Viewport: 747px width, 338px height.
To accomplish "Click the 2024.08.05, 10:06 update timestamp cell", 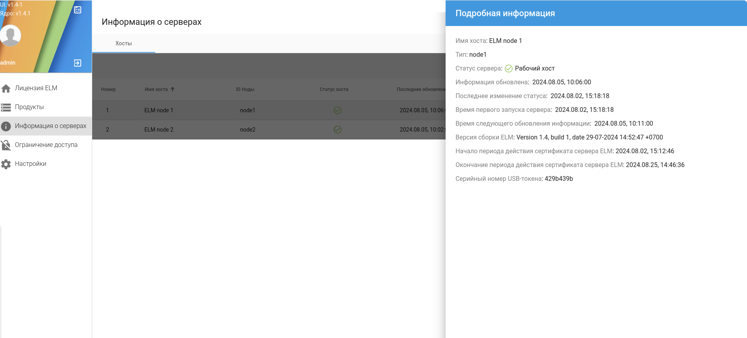I will 422,110.
